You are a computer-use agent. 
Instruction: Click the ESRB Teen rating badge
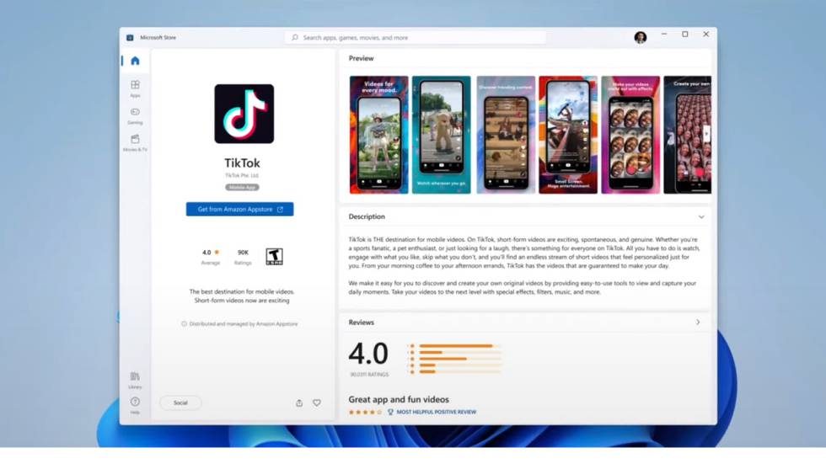pos(274,256)
